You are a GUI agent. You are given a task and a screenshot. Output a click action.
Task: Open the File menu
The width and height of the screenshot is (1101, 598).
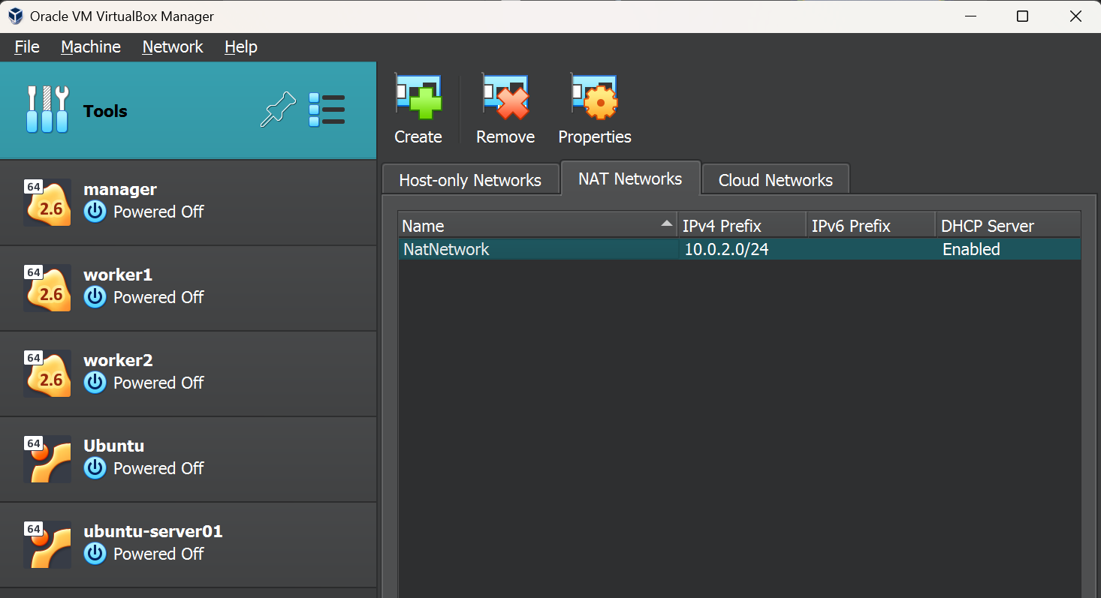[x=27, y=47]
